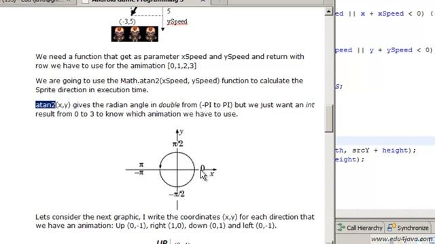
Task: Click the ySpeed label beside the sprite
Action: [177, 22]
